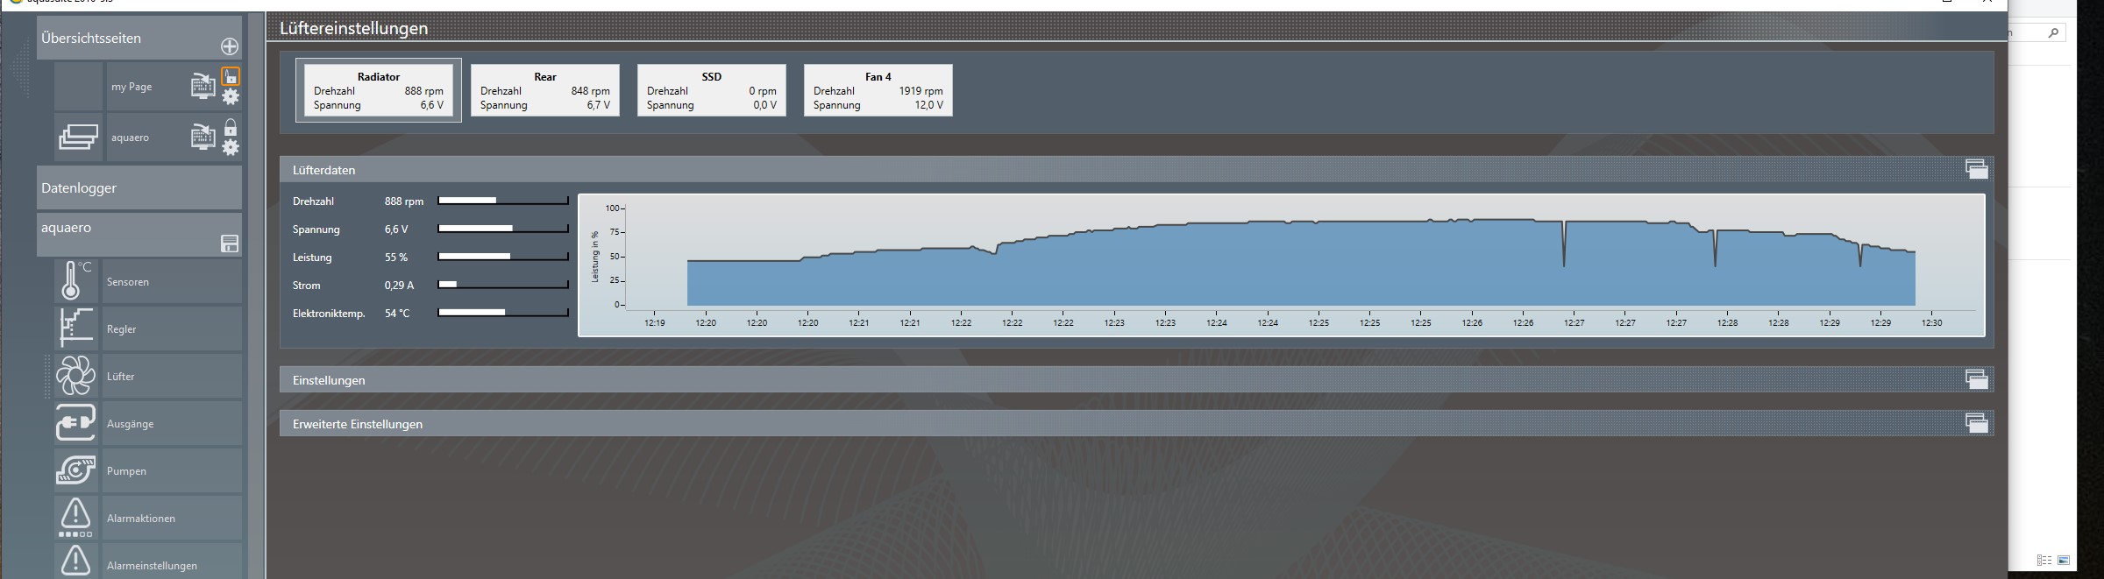Select the Fan 4 tab
This screenshot has height=579, width=2104.
click(x=878, y=90)
